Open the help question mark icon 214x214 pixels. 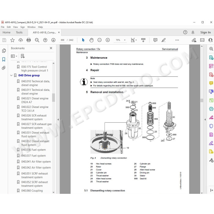[185, 32]
